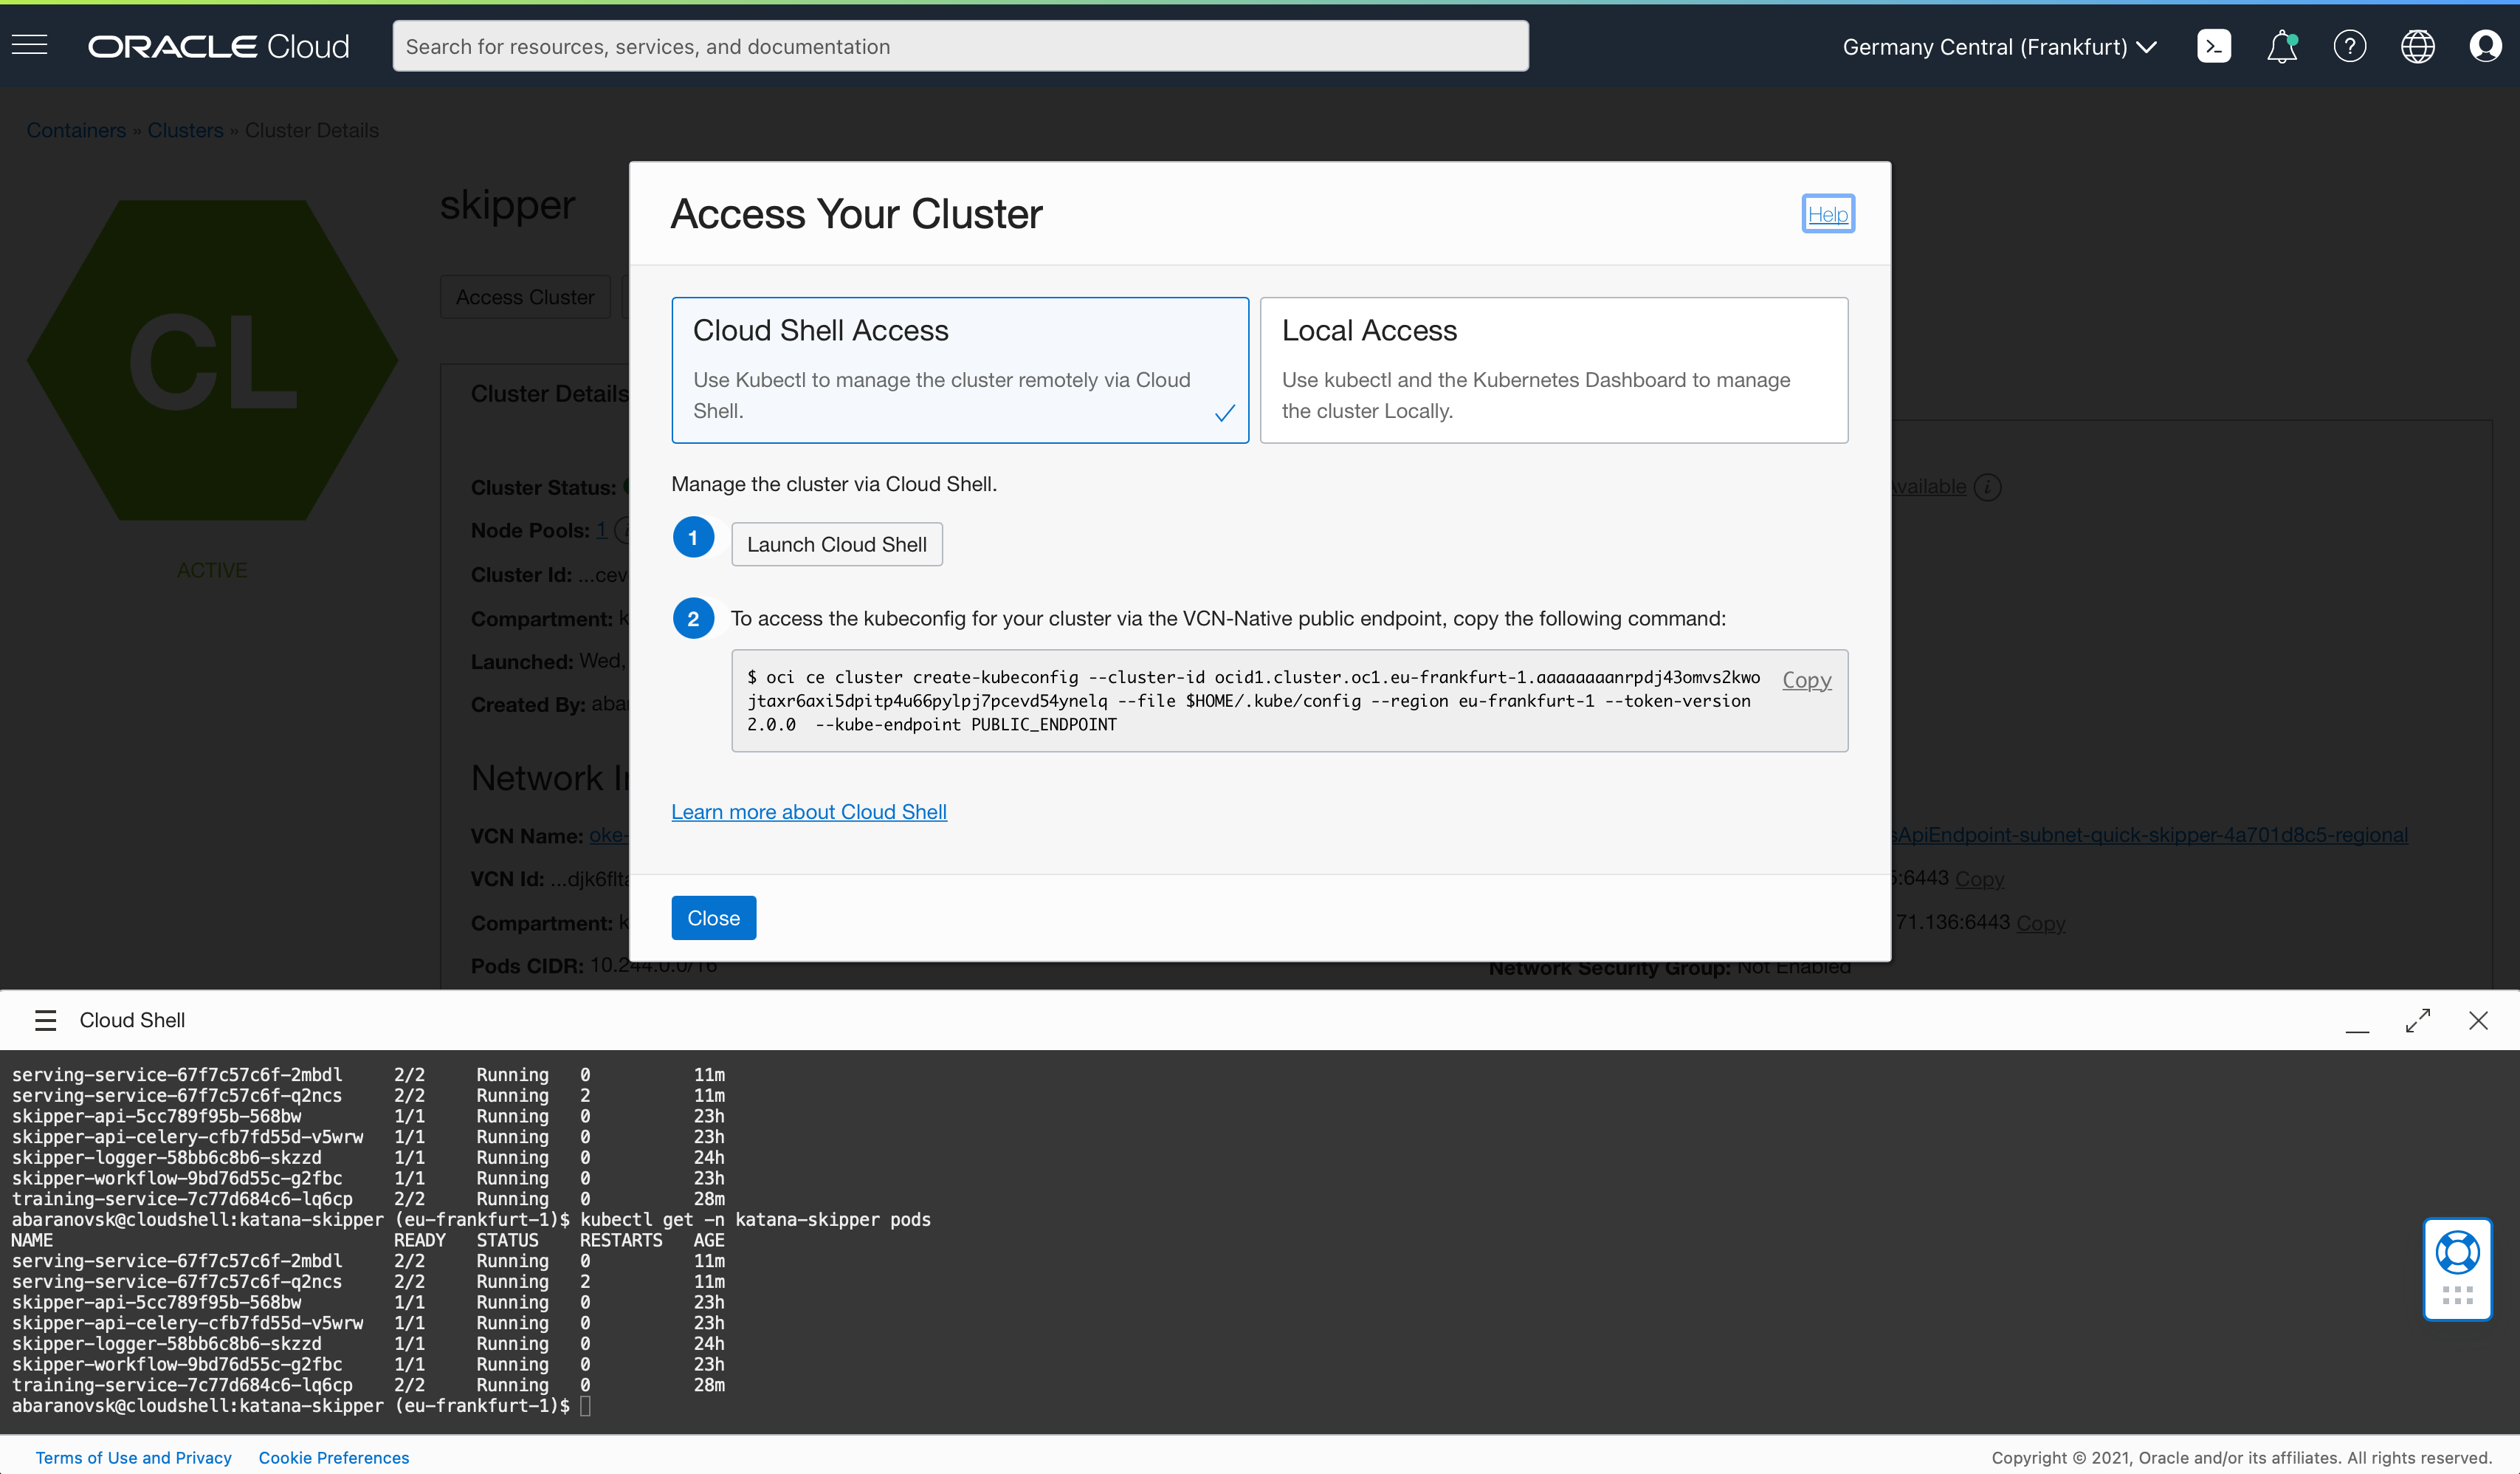This screenshot has width=2520, height=1474.
Task: Open the notifications bell icon
Action: pos(2281,46)
